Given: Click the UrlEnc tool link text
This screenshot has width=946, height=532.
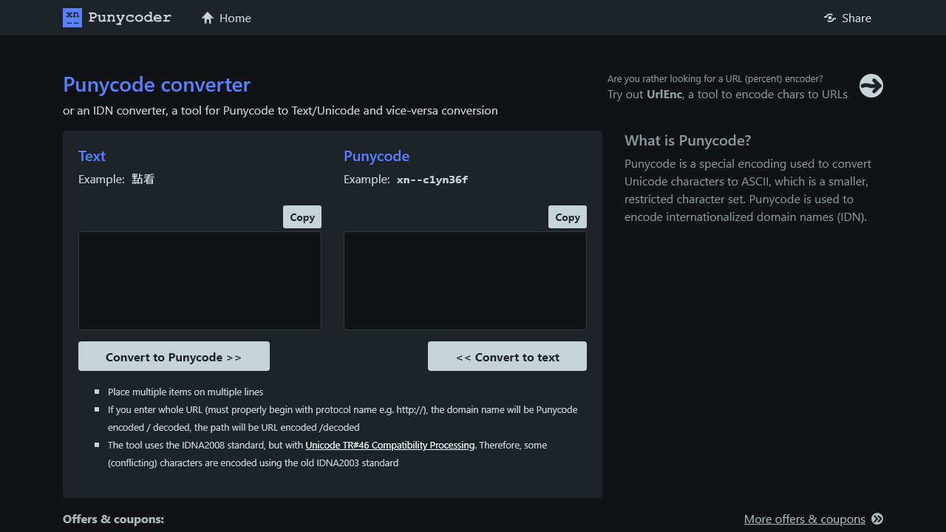Looking at the screenshot, I should click(664, 94).
